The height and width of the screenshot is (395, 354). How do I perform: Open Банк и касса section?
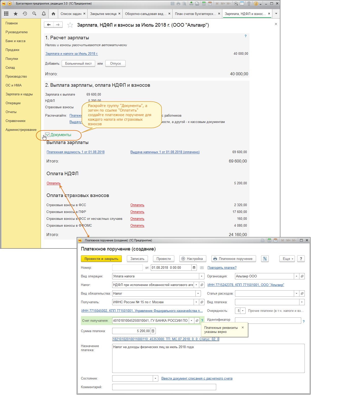(15, 41)
